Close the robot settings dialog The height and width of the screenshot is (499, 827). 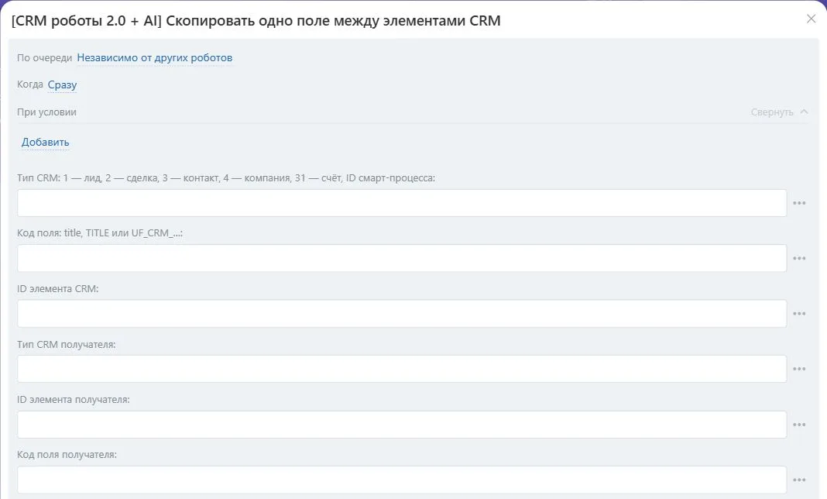(x=811, y=19)
